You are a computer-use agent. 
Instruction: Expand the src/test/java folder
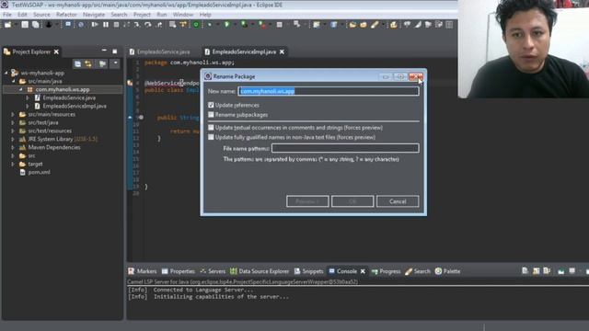13,122
